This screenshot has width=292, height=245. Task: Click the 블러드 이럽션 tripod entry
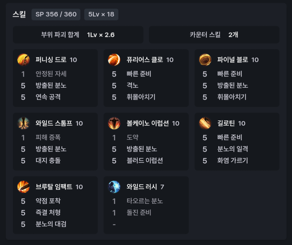click(145, 160)
